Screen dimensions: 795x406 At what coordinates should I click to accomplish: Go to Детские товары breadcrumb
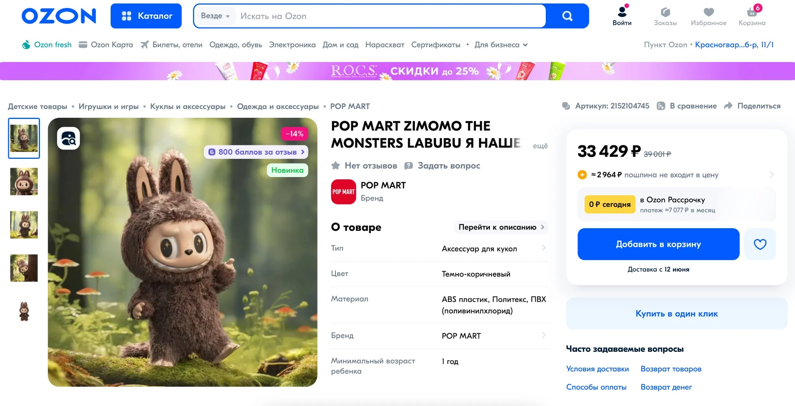click(37, 106)
